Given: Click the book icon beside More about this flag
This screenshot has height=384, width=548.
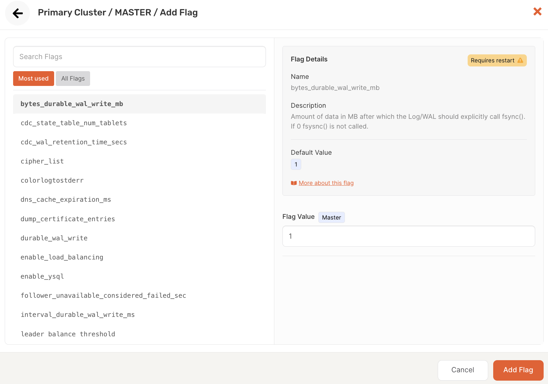Looking at the screenshot, I should (x=294, y=183).
